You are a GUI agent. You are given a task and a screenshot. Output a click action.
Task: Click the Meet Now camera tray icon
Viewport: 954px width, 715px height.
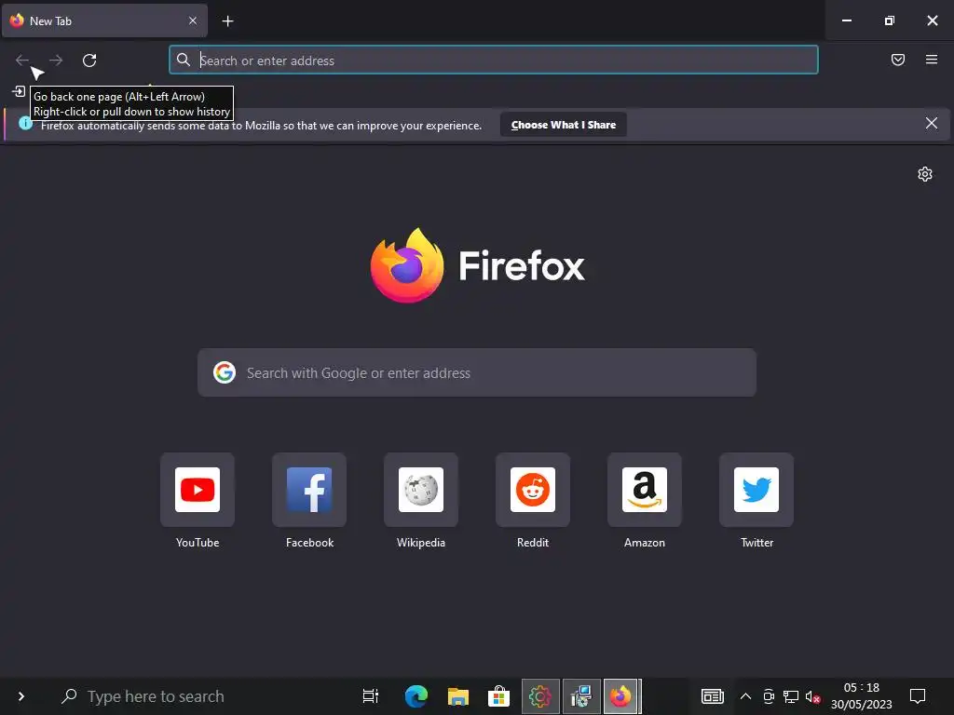coord(769,696)
